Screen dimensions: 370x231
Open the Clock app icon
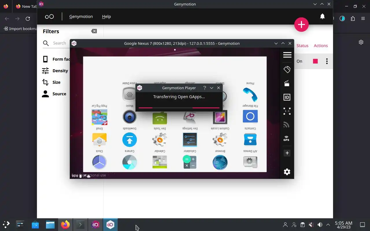[x=99, y=162]
